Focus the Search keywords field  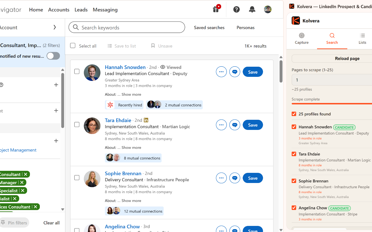click(x=127, y=27)
